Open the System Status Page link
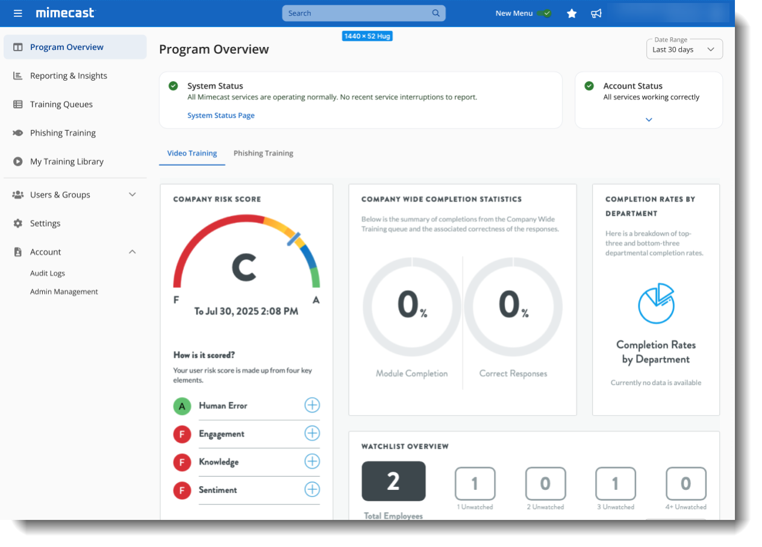 pyautogui.click(x=221, y=116)
